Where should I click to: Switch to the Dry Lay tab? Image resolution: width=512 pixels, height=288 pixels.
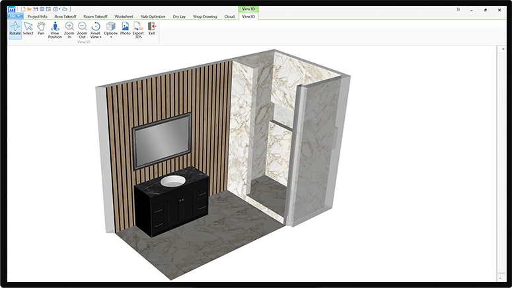[x=179, y=16]
